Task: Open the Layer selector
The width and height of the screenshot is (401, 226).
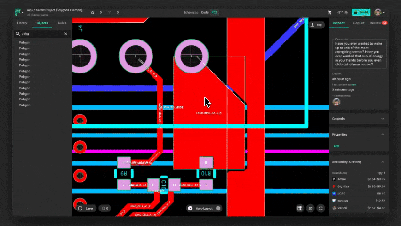Action: [86, 208]
